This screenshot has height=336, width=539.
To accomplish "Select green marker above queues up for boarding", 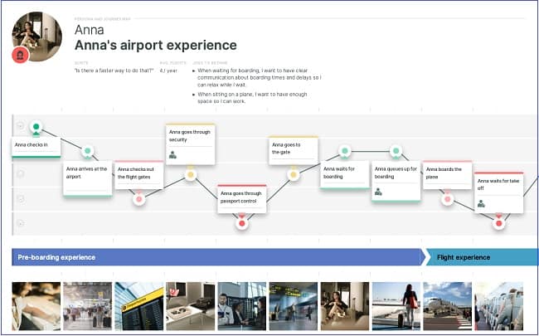I will point(396,151).
